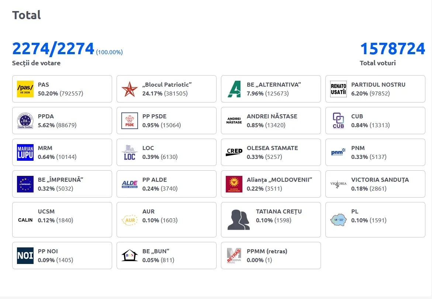The image size is (432, 299).
Task: Click the 1578724 total votes number
Action: point(393,49)
